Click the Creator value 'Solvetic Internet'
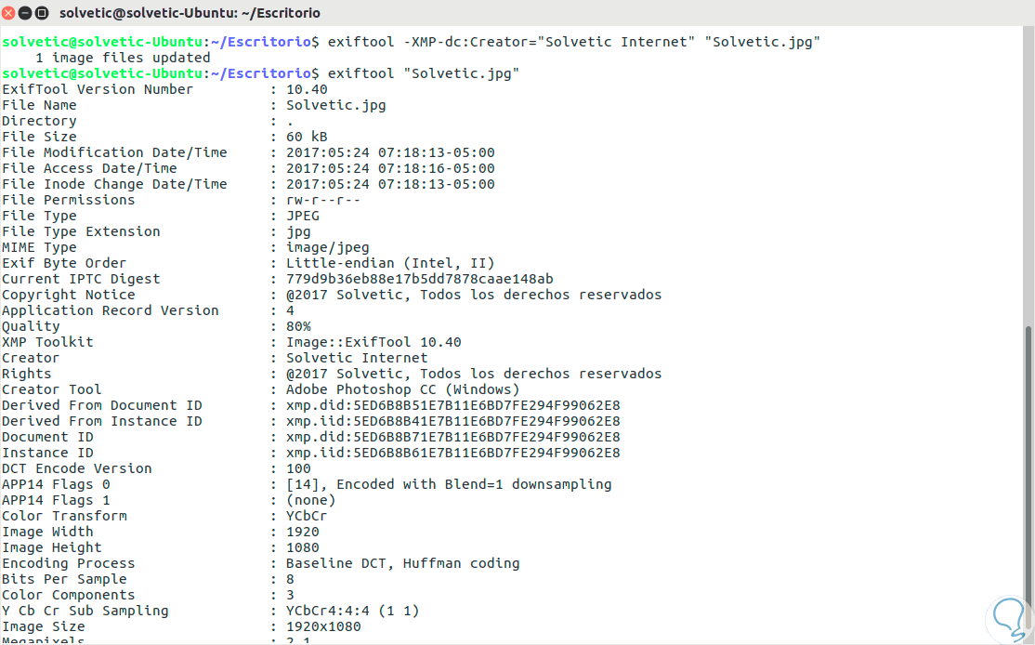 click(357, 358)
